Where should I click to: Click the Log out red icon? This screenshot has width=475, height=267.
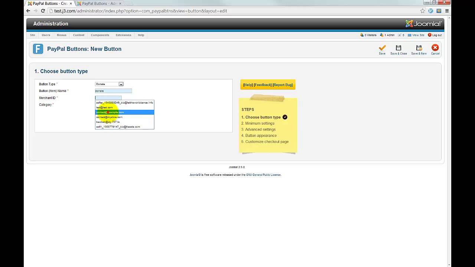pos(430,35)
